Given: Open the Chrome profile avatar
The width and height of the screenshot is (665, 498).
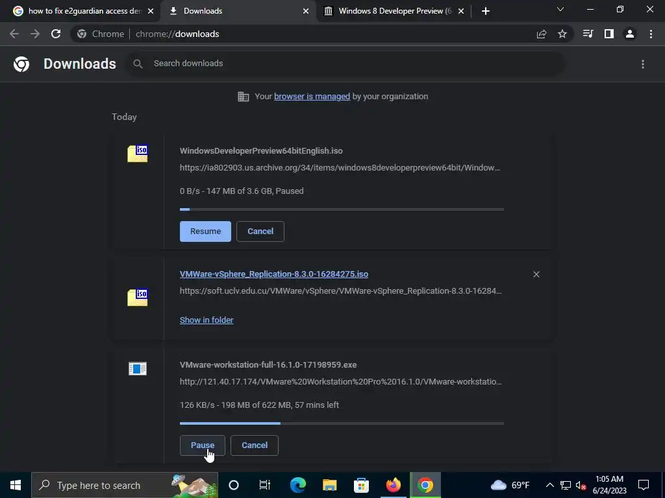Looking at the screenshot, I should coord(630,34).
